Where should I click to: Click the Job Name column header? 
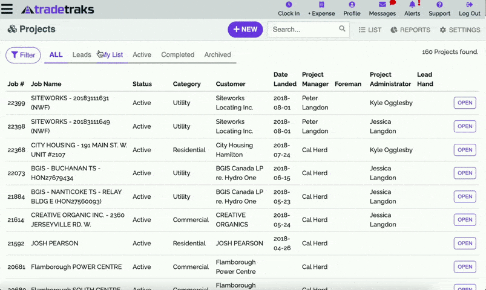[x=46, y=84]
